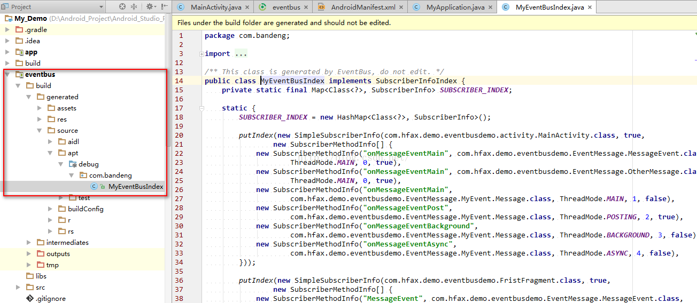697x303 pixels.
Task: Select MyEventBusIndex class in tree
Action: [136, 187]
